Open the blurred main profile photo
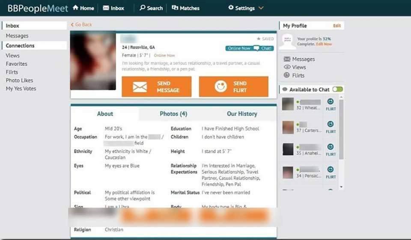 point(93,61)
